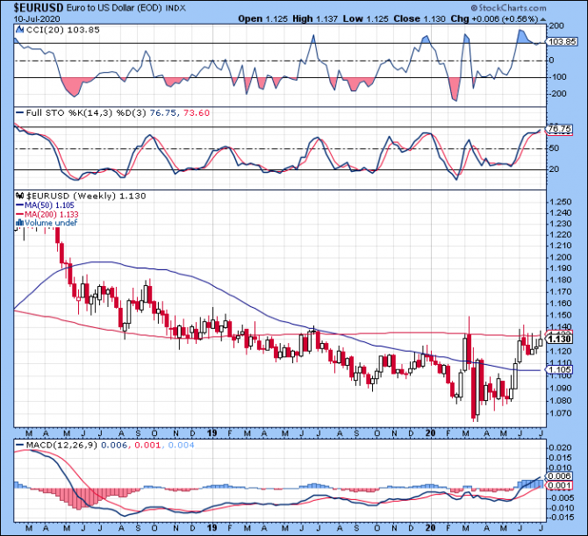
Task: Click the 1.105 MA(50) tag on price axis
Action: [x=558, y=370]
